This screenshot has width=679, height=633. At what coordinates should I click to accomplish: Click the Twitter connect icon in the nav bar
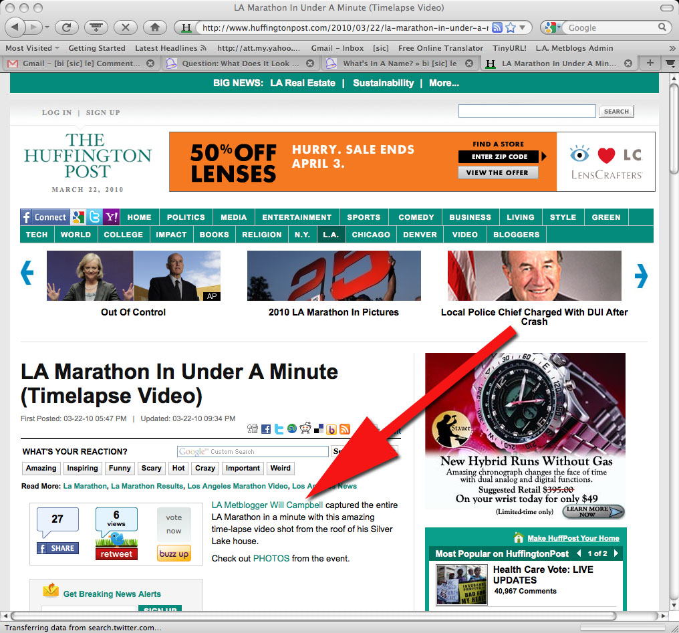point(94,217)
